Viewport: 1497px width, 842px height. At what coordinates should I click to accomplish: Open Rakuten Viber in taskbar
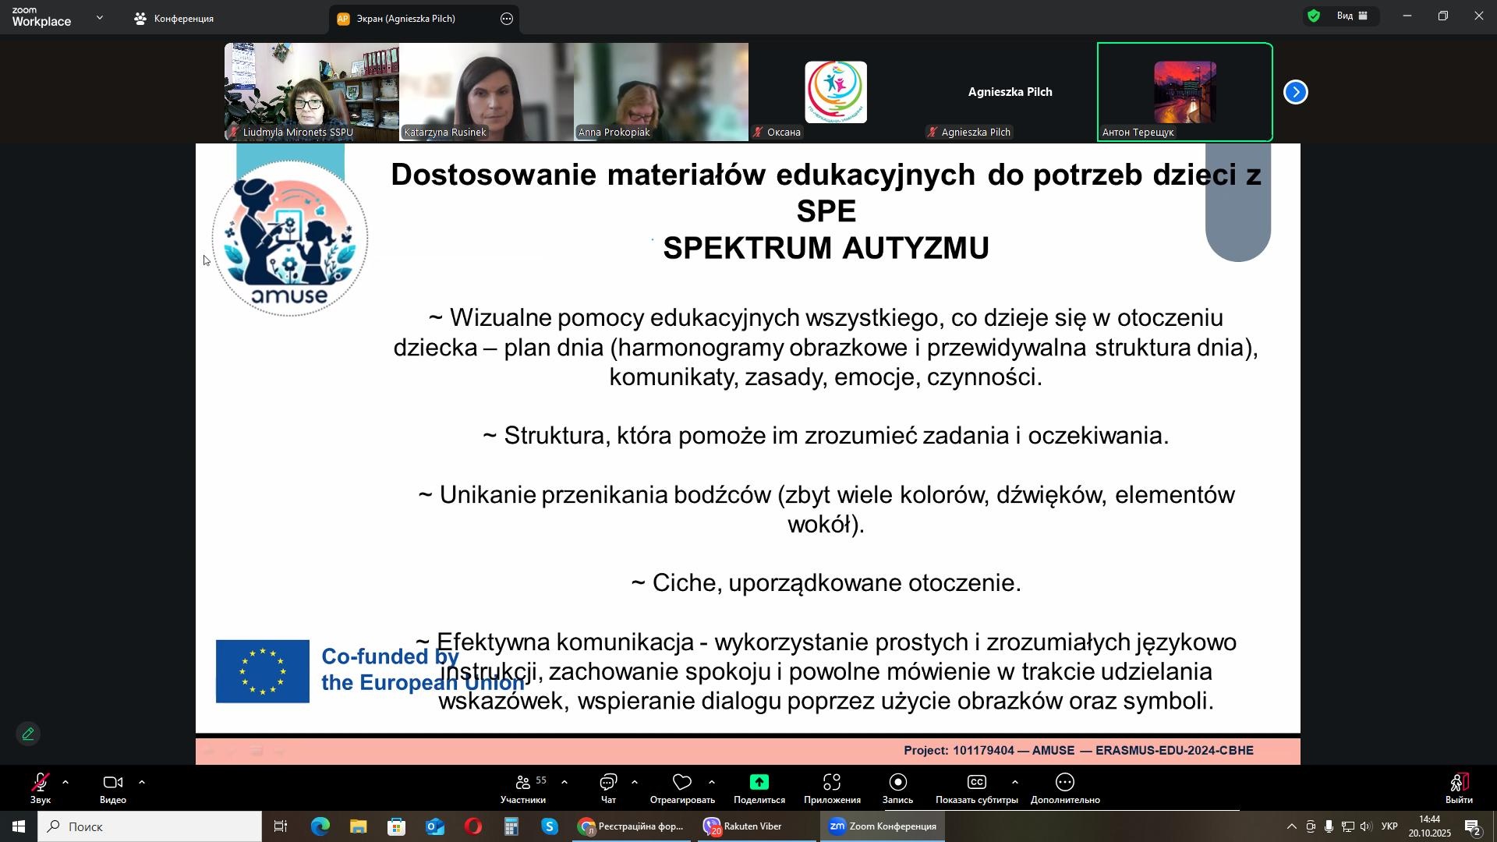[742, 826]
